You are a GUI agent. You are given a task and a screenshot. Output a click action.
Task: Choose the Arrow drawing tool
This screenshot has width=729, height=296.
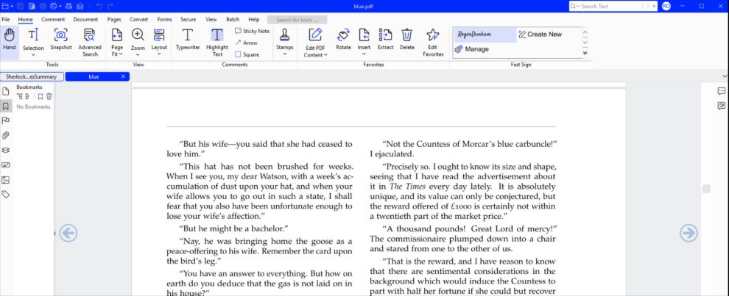[x=247, y=43]
